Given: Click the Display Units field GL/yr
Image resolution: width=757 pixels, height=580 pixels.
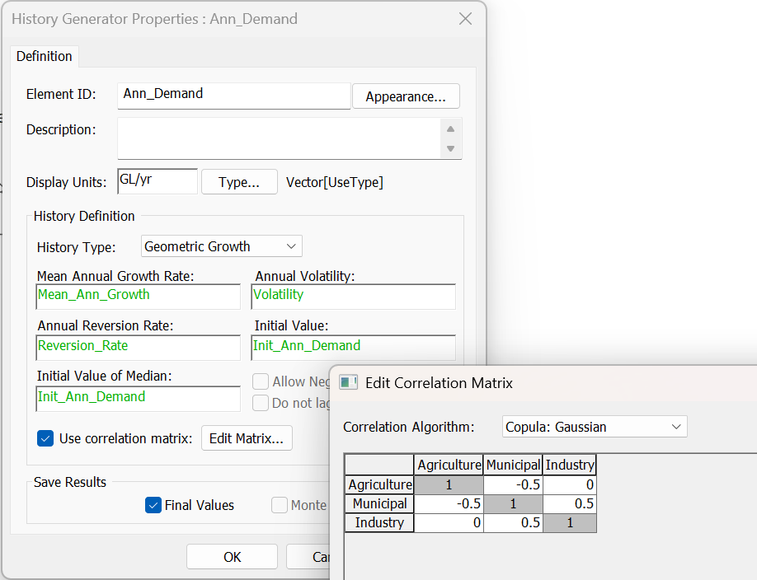Looking at the screenshot, I should tap(158, 181).
